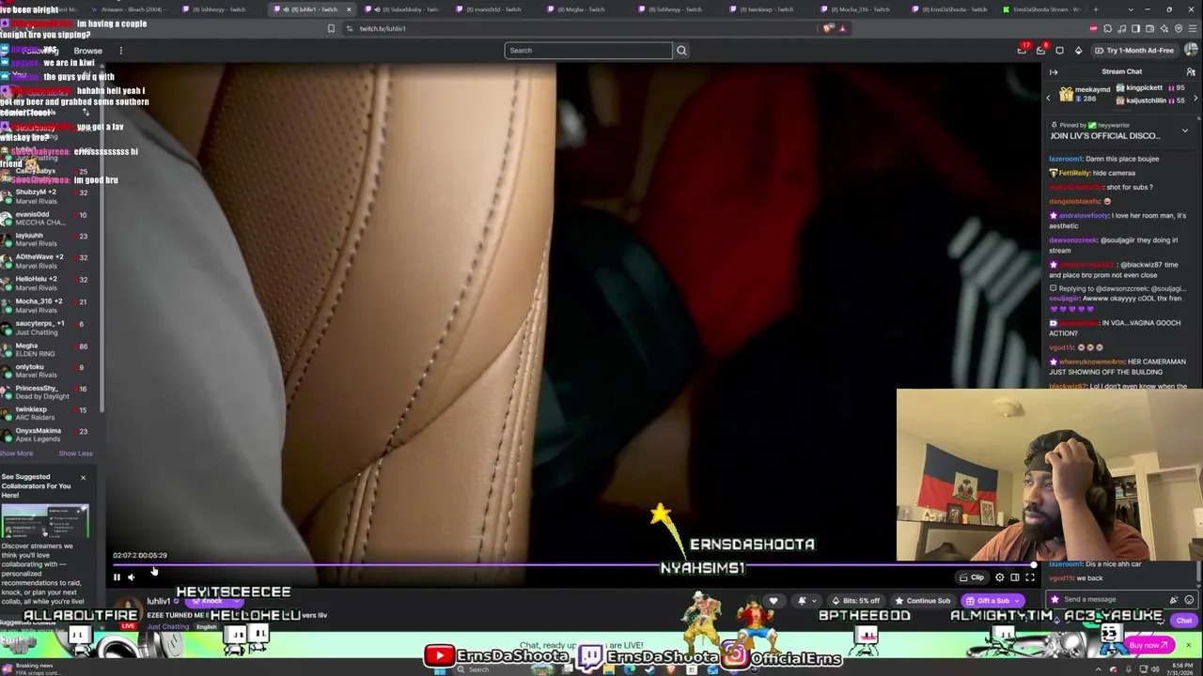The image size is (1203, 676).
Task: Open twinkiexp ARC Raiders channel
Action: click(x=47, y=413)
